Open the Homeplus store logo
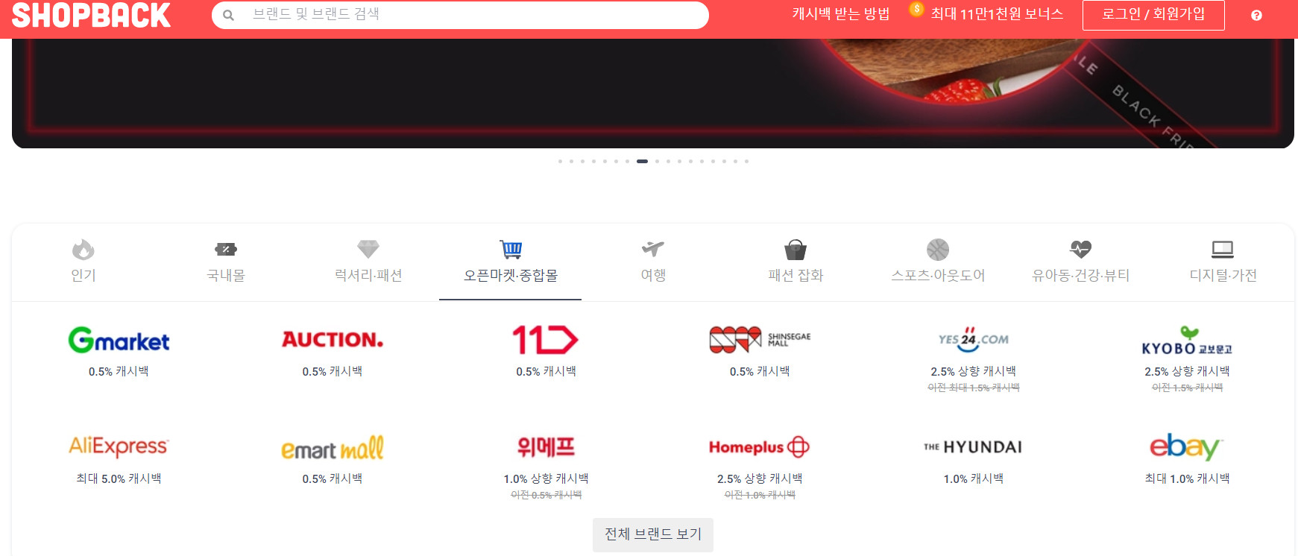 [x=760, y=447]
